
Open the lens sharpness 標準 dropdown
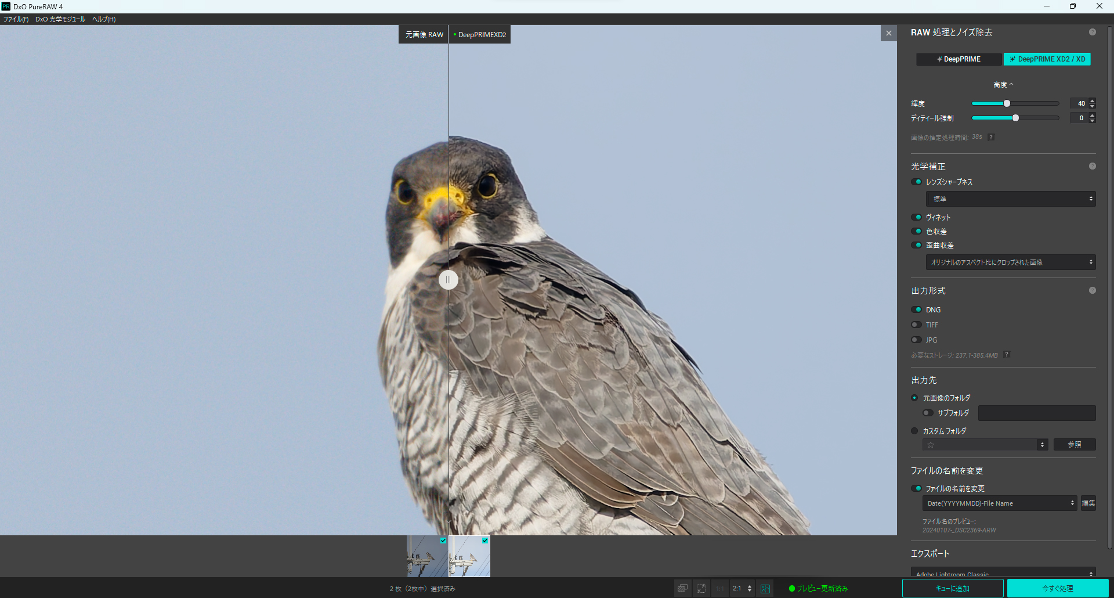(x=1010, y=199)
